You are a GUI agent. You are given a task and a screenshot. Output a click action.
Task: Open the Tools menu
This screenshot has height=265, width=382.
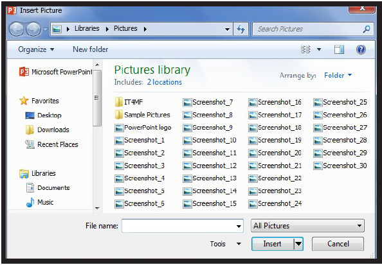(226, 244)
